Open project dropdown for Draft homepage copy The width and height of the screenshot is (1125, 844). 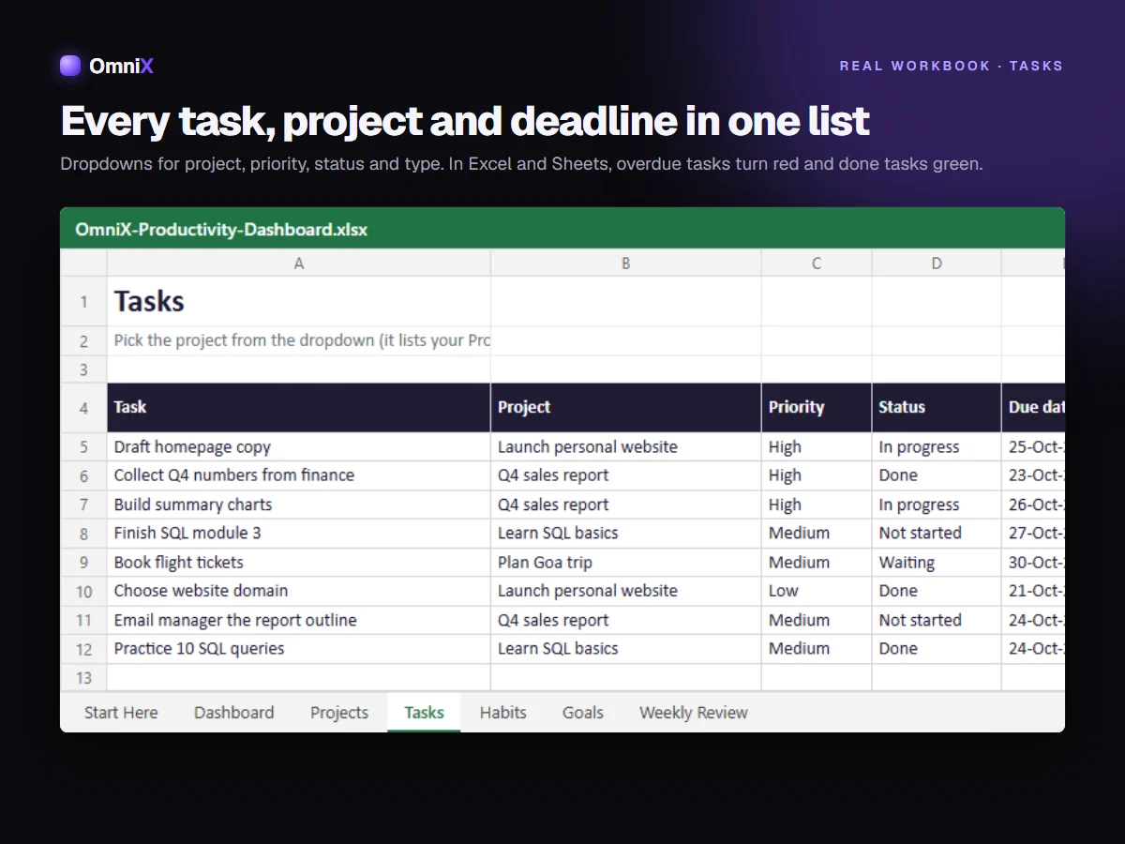pyautogui.click(x=625, y=447)
